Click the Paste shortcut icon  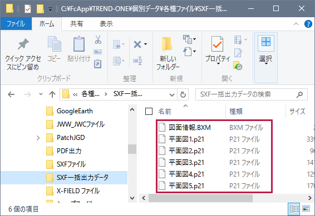98,64
